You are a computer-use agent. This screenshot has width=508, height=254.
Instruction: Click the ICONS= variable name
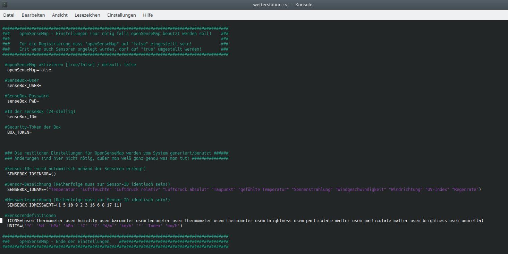tap(15, 221)
